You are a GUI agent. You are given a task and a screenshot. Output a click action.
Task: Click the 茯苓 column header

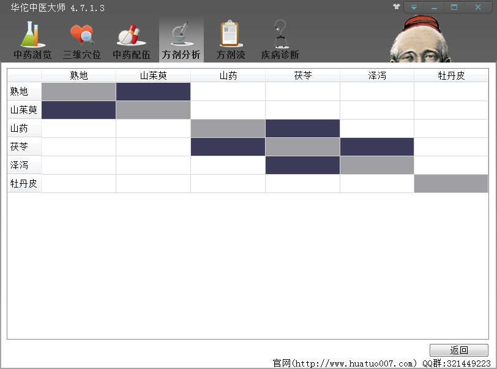pyautogui.click(x=303, y=75)
